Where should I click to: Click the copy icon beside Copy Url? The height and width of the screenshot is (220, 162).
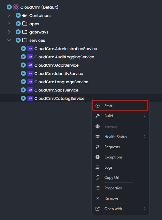(97, 178)
